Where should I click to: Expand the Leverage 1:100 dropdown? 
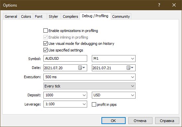[x=65, y=104]
